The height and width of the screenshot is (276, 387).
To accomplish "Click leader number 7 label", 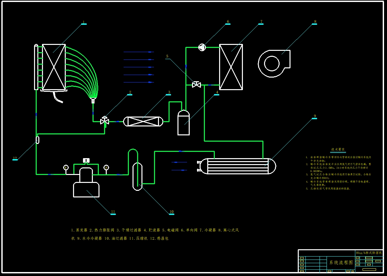I will (x=261, y=22).
